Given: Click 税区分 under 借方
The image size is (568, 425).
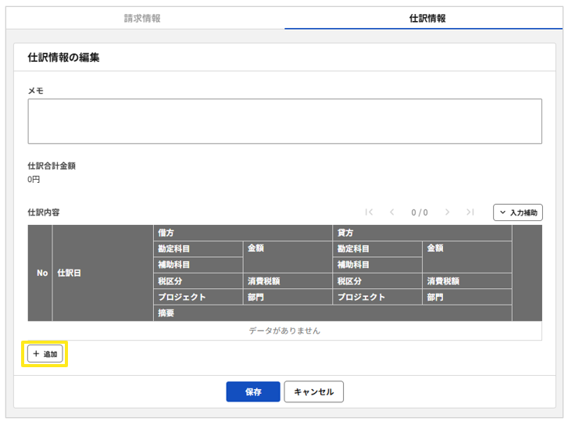Looking at the screenshot, I should [198, 280].
